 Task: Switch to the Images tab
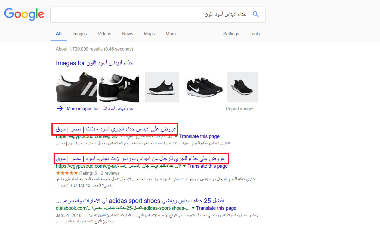click(79, 34)
